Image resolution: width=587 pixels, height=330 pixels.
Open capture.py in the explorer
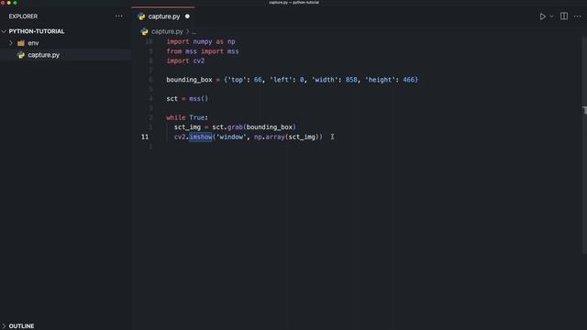pyautogui.click(x=43, y=55)
